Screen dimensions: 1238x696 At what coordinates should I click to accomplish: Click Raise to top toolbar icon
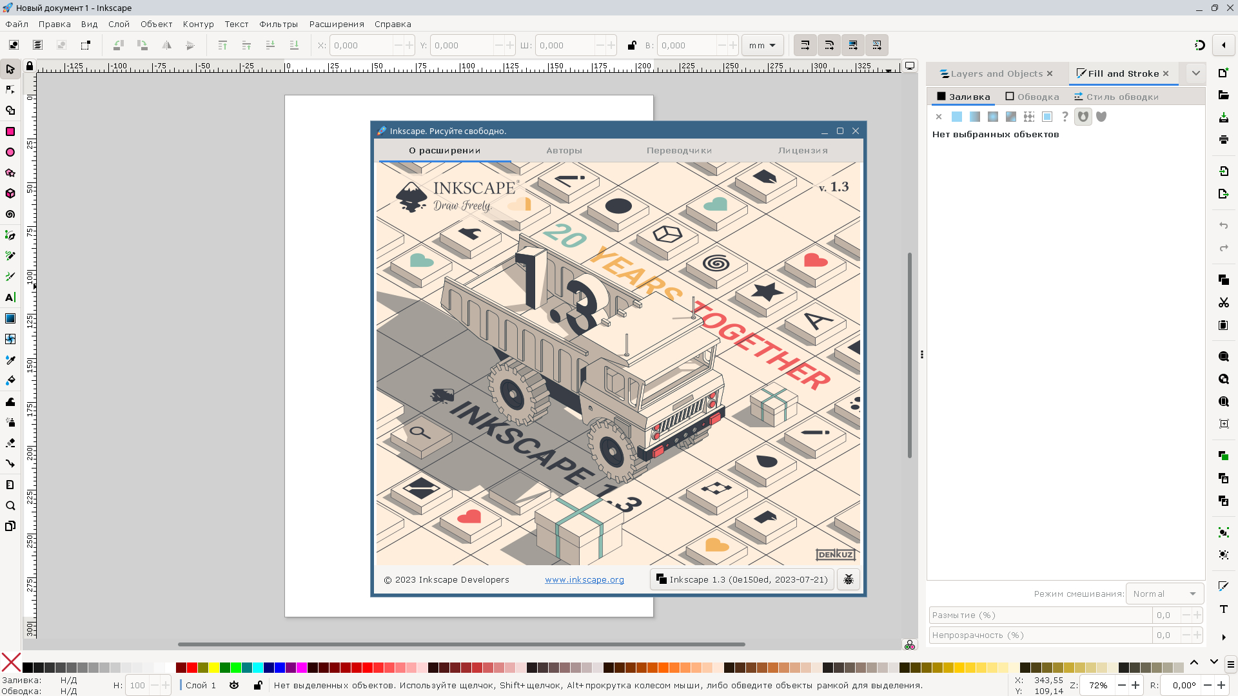tap(222, 45)
